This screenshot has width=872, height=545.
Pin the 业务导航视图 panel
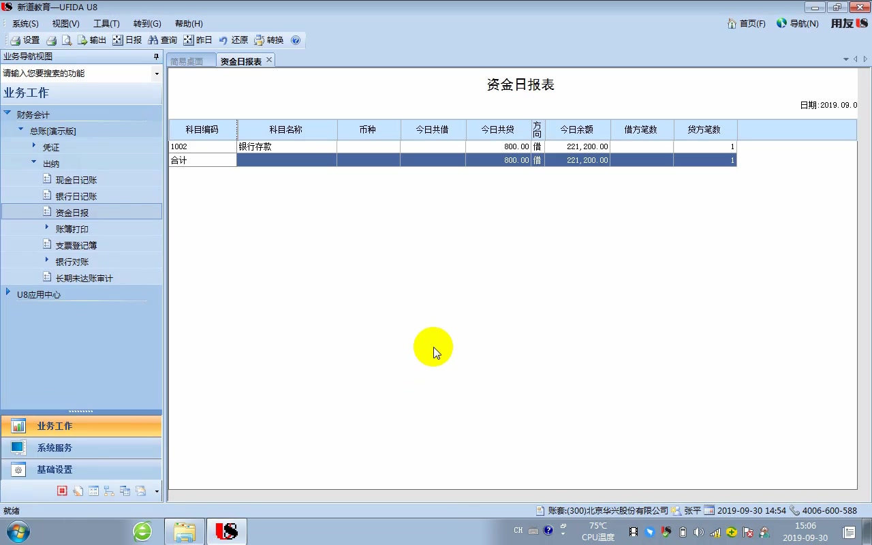pyautogui.click(x=156, y=57)
